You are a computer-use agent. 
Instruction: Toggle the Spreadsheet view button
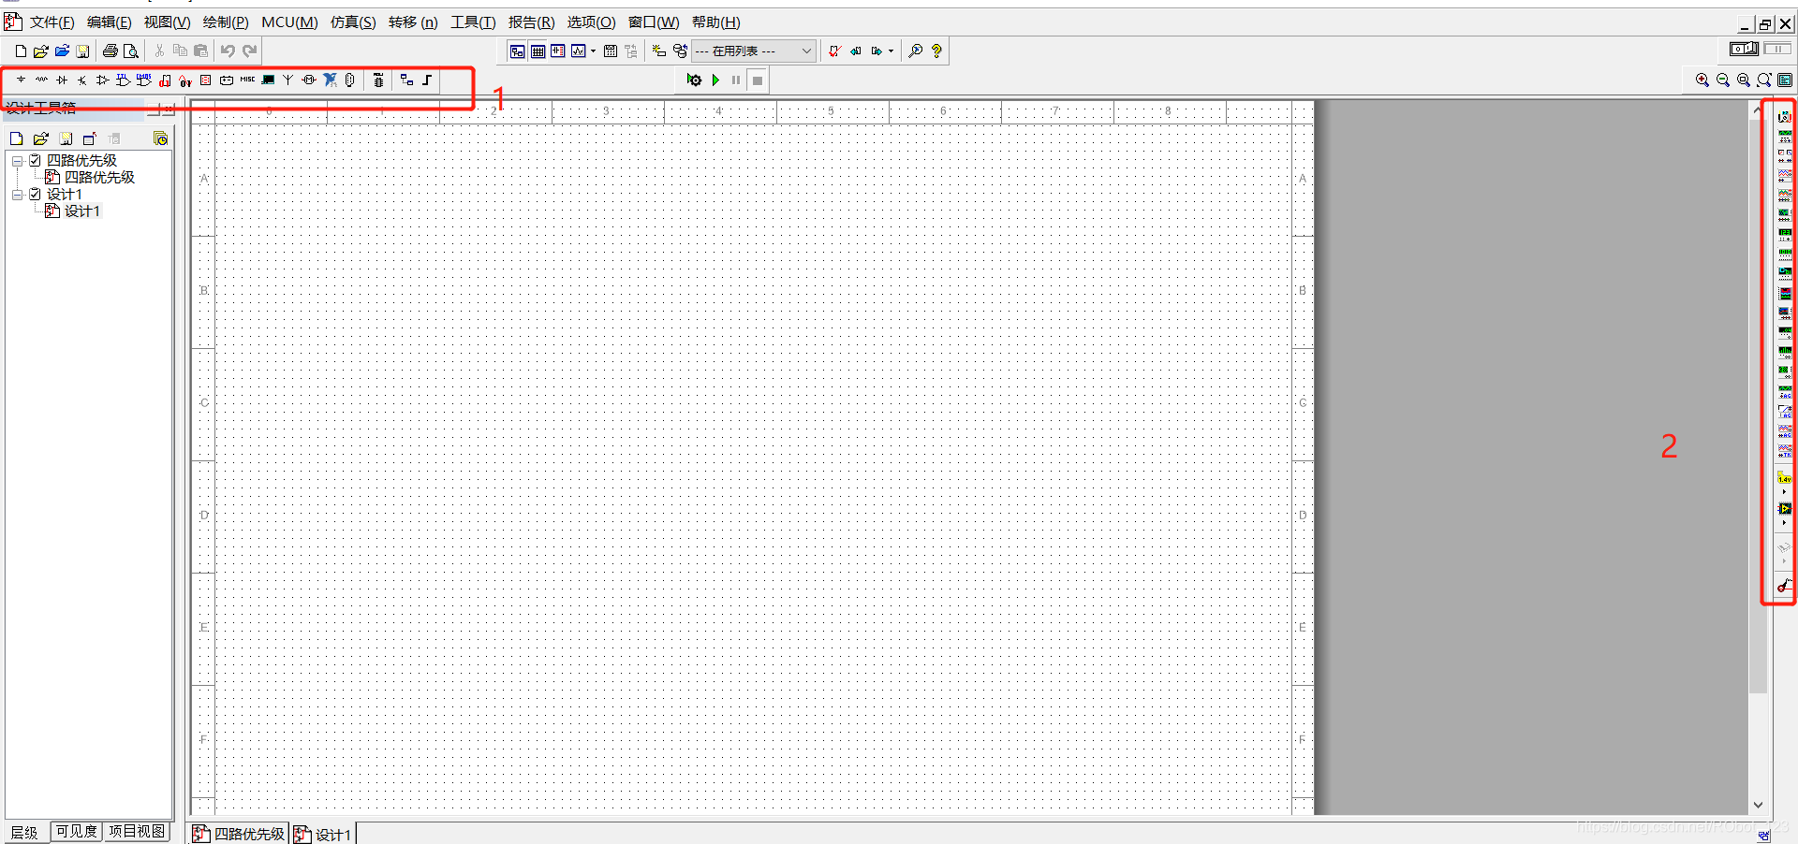coord(538,51)
